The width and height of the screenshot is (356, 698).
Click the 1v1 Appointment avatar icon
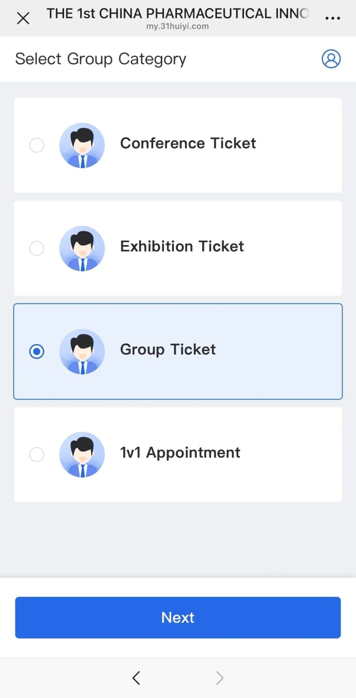82,454
